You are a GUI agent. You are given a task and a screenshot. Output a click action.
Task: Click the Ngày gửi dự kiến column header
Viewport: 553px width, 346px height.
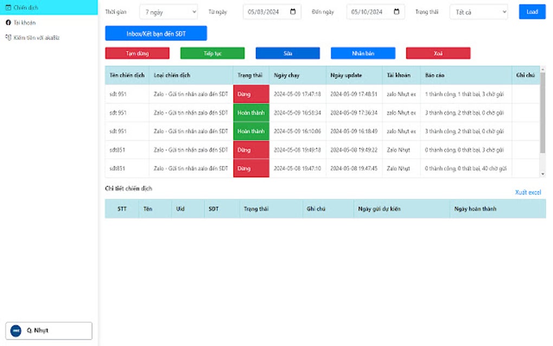coord(402,209)
